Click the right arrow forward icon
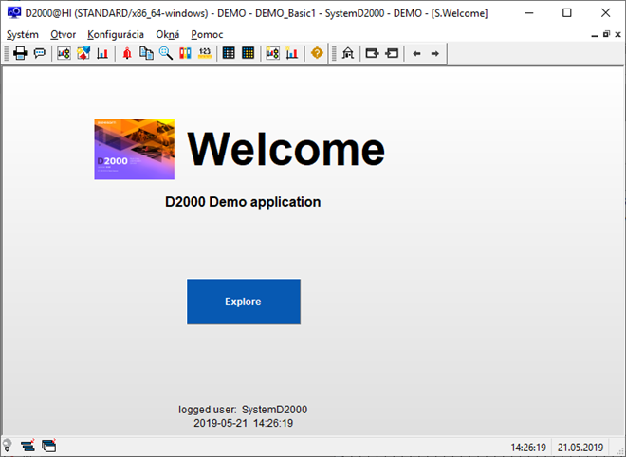626x457 pixels. click(435, 53)
